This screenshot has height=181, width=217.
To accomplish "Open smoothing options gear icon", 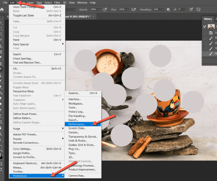I will [x=168, y=10].
